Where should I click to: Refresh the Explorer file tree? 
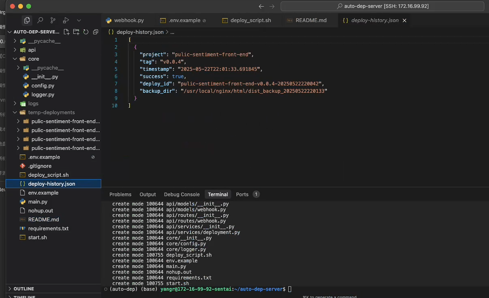(86, 32)
